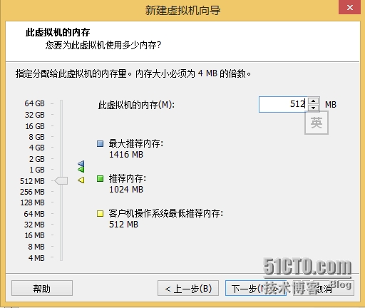This screenshot has width=365, height=308.
Task: Click the 8 GB scale label
Action: (x=36, y=137)
